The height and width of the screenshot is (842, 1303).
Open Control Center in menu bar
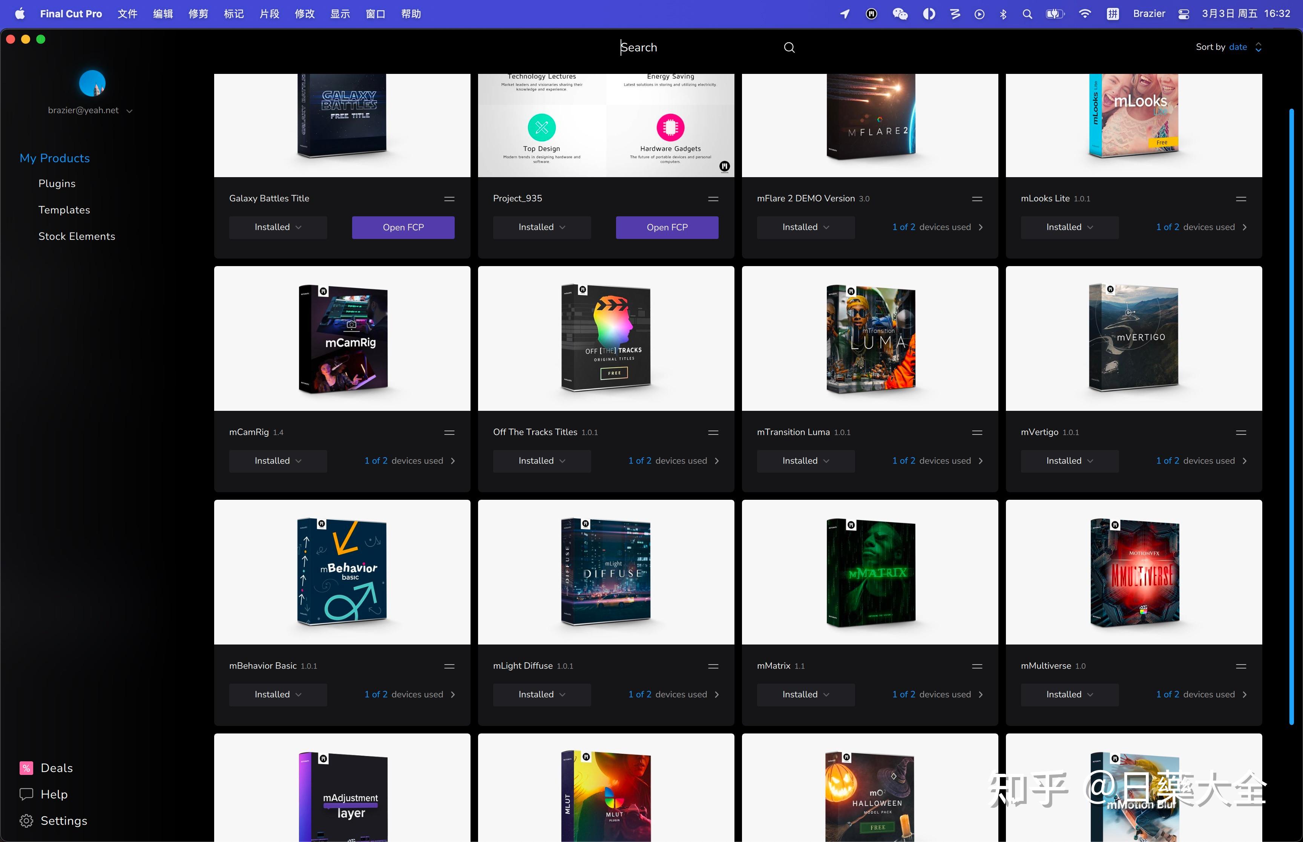[1183, 14]
